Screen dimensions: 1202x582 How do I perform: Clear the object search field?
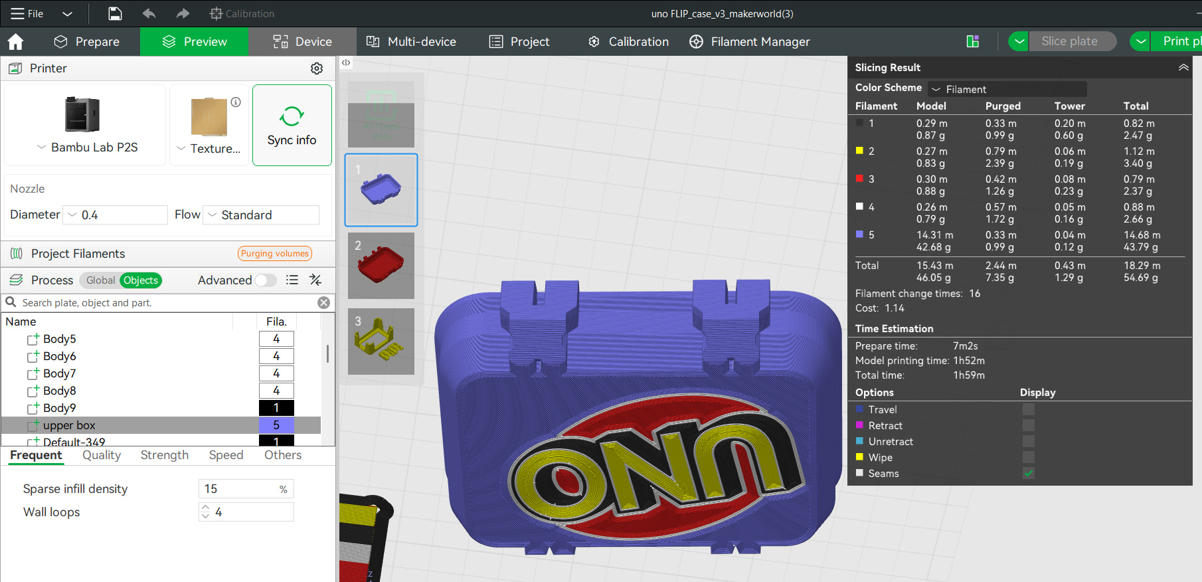(x=323, y=303)
